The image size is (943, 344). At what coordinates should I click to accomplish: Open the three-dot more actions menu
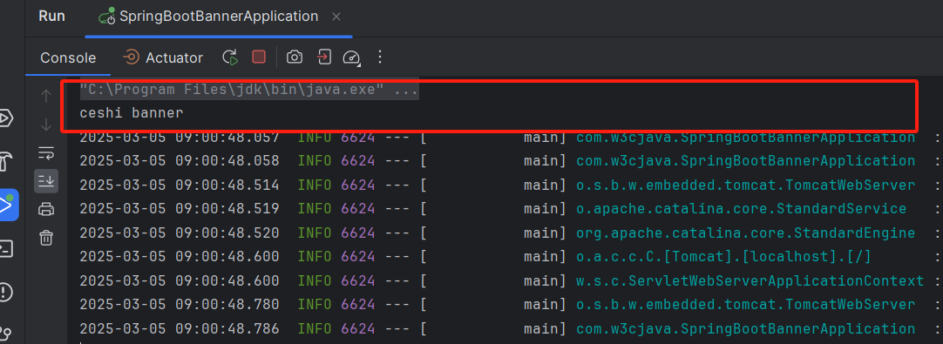[x=379, y=57]
